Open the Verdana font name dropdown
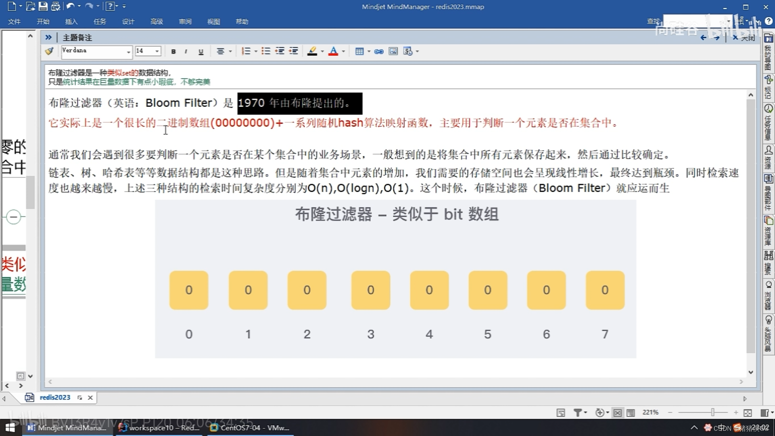Image resolution: width=775 pixels, height=436 pixels. click(129, 52)
